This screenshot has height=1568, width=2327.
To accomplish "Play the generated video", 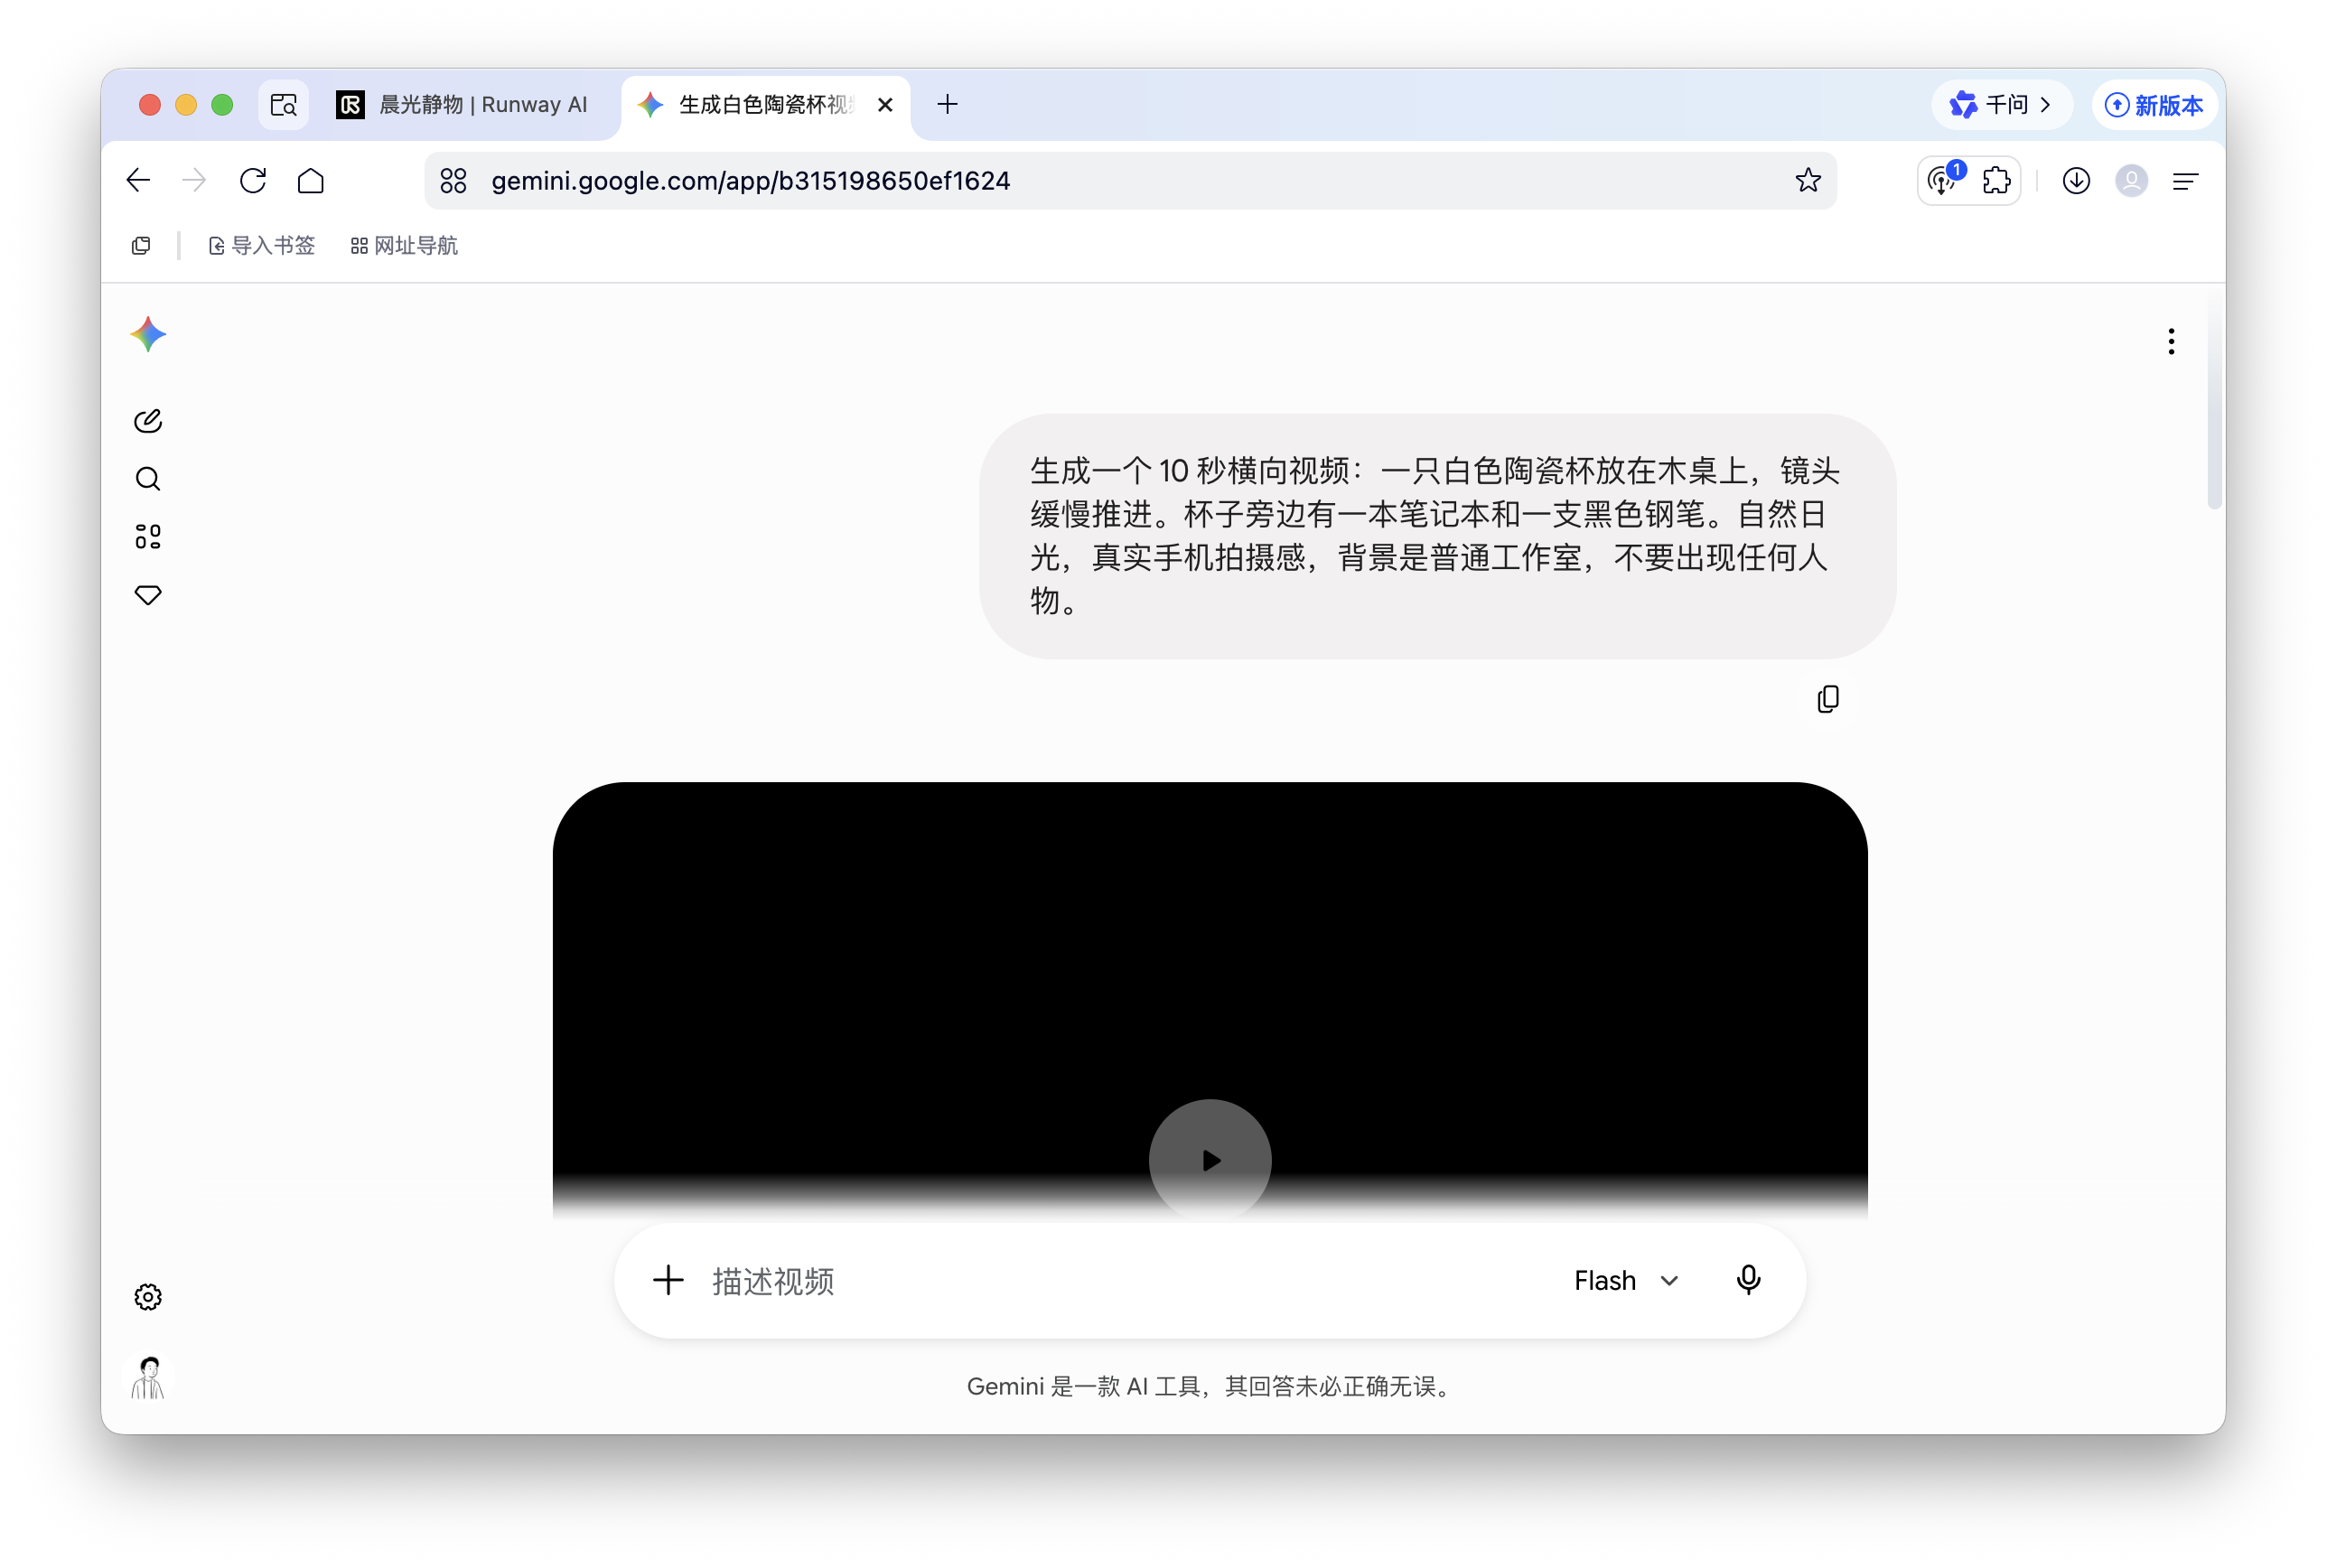I will (1210, 1160).
